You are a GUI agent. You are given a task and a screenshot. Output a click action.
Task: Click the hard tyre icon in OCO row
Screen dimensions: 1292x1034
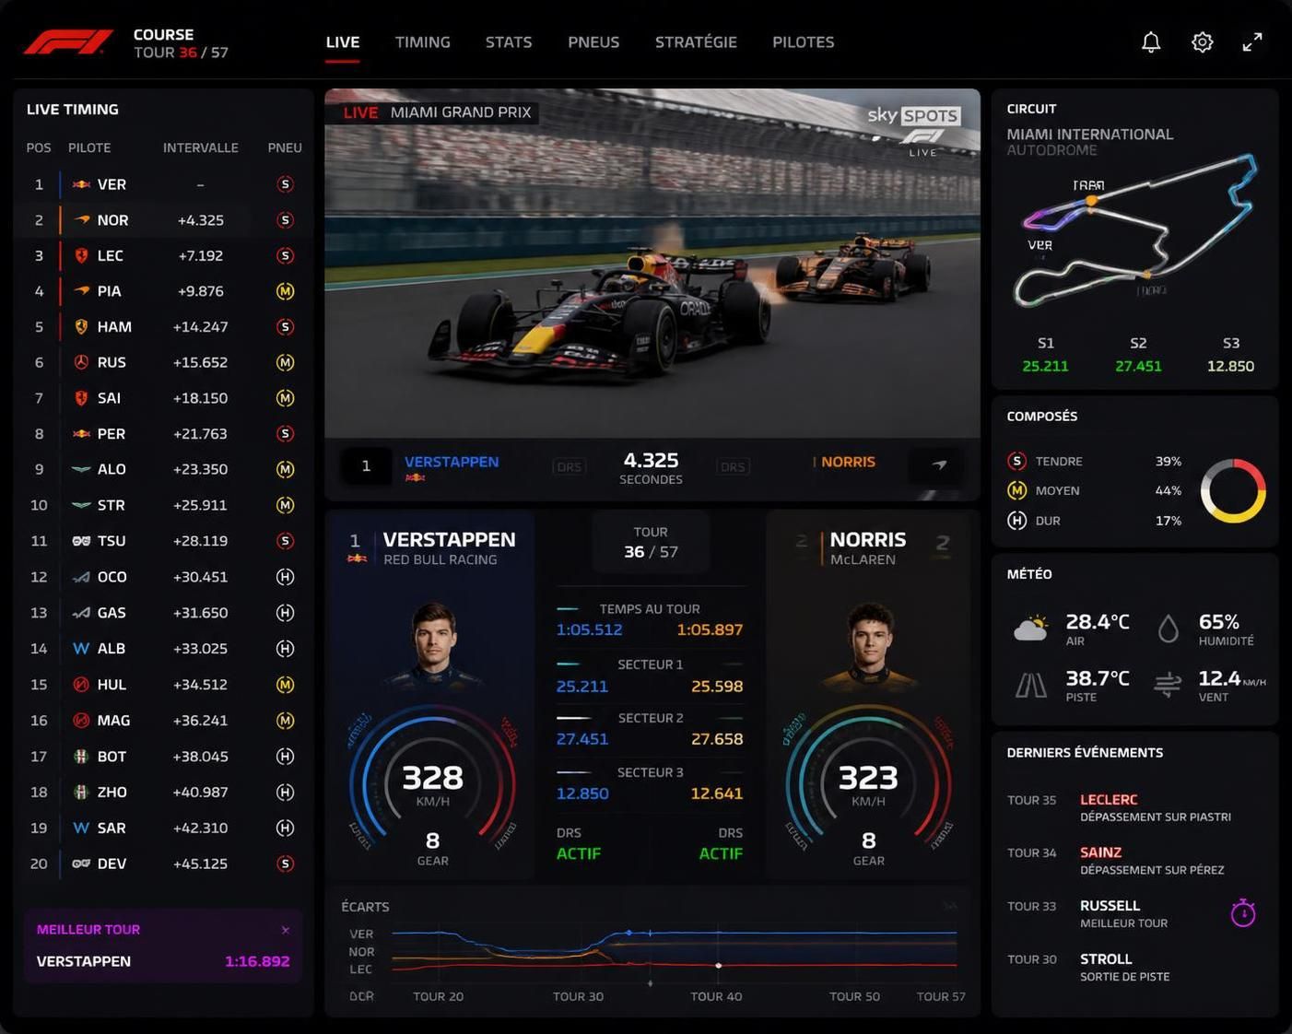(286, 577)
